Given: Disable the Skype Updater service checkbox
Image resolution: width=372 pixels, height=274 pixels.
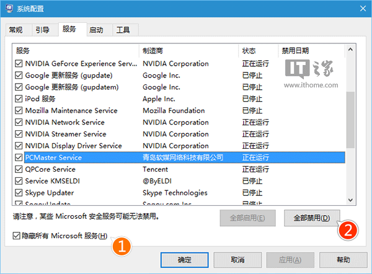Looking at the screenshot, I should [19, 193].
